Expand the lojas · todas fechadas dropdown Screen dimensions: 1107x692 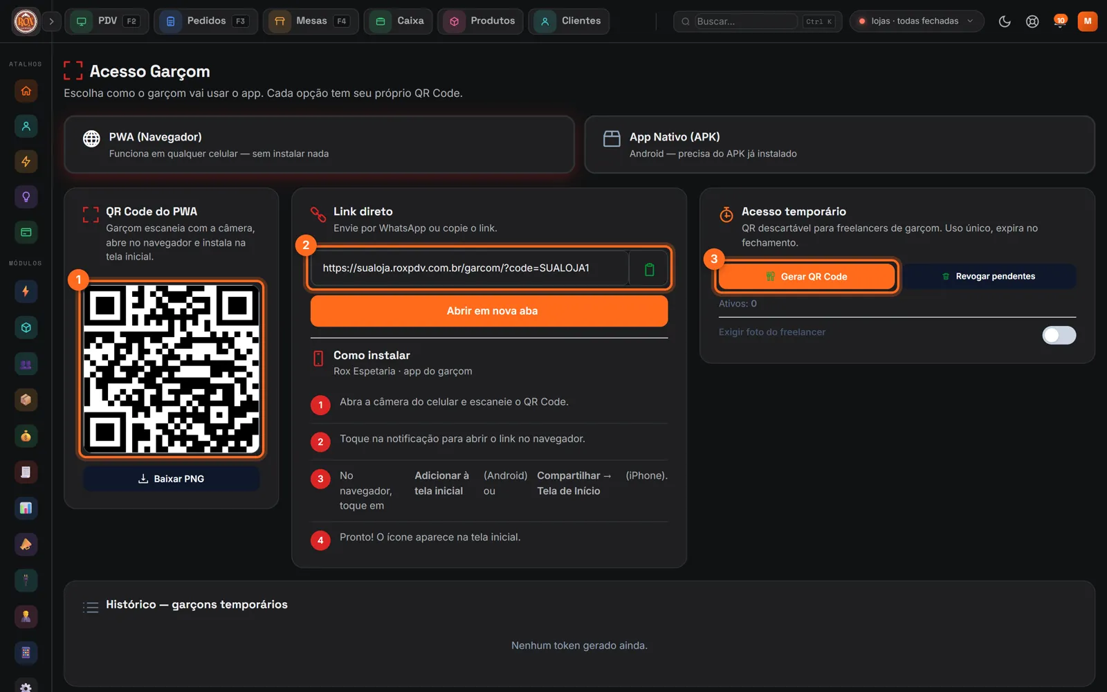[x=916, y=21]
